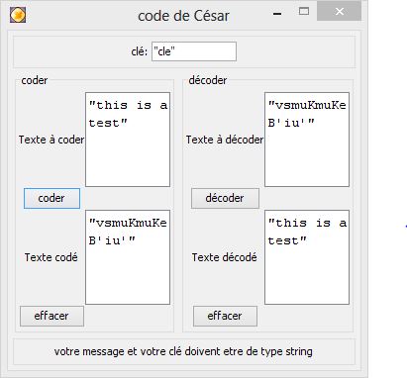The image size is (407, 378).
Task: Click effacer button under décoder panel
Action: point(225,316)
